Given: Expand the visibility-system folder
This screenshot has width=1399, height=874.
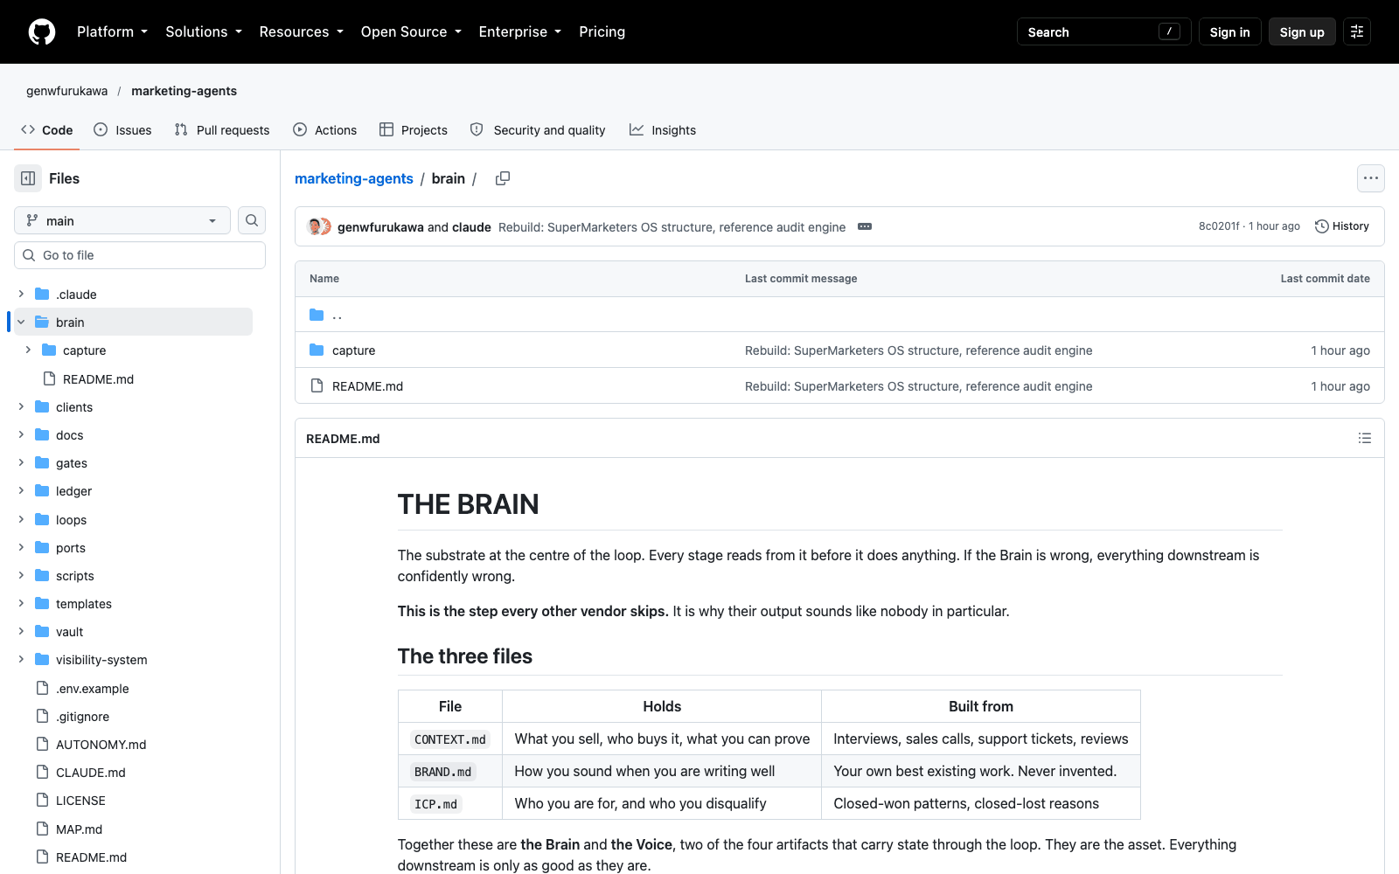Looking at the screenshot, I should 21,660.
